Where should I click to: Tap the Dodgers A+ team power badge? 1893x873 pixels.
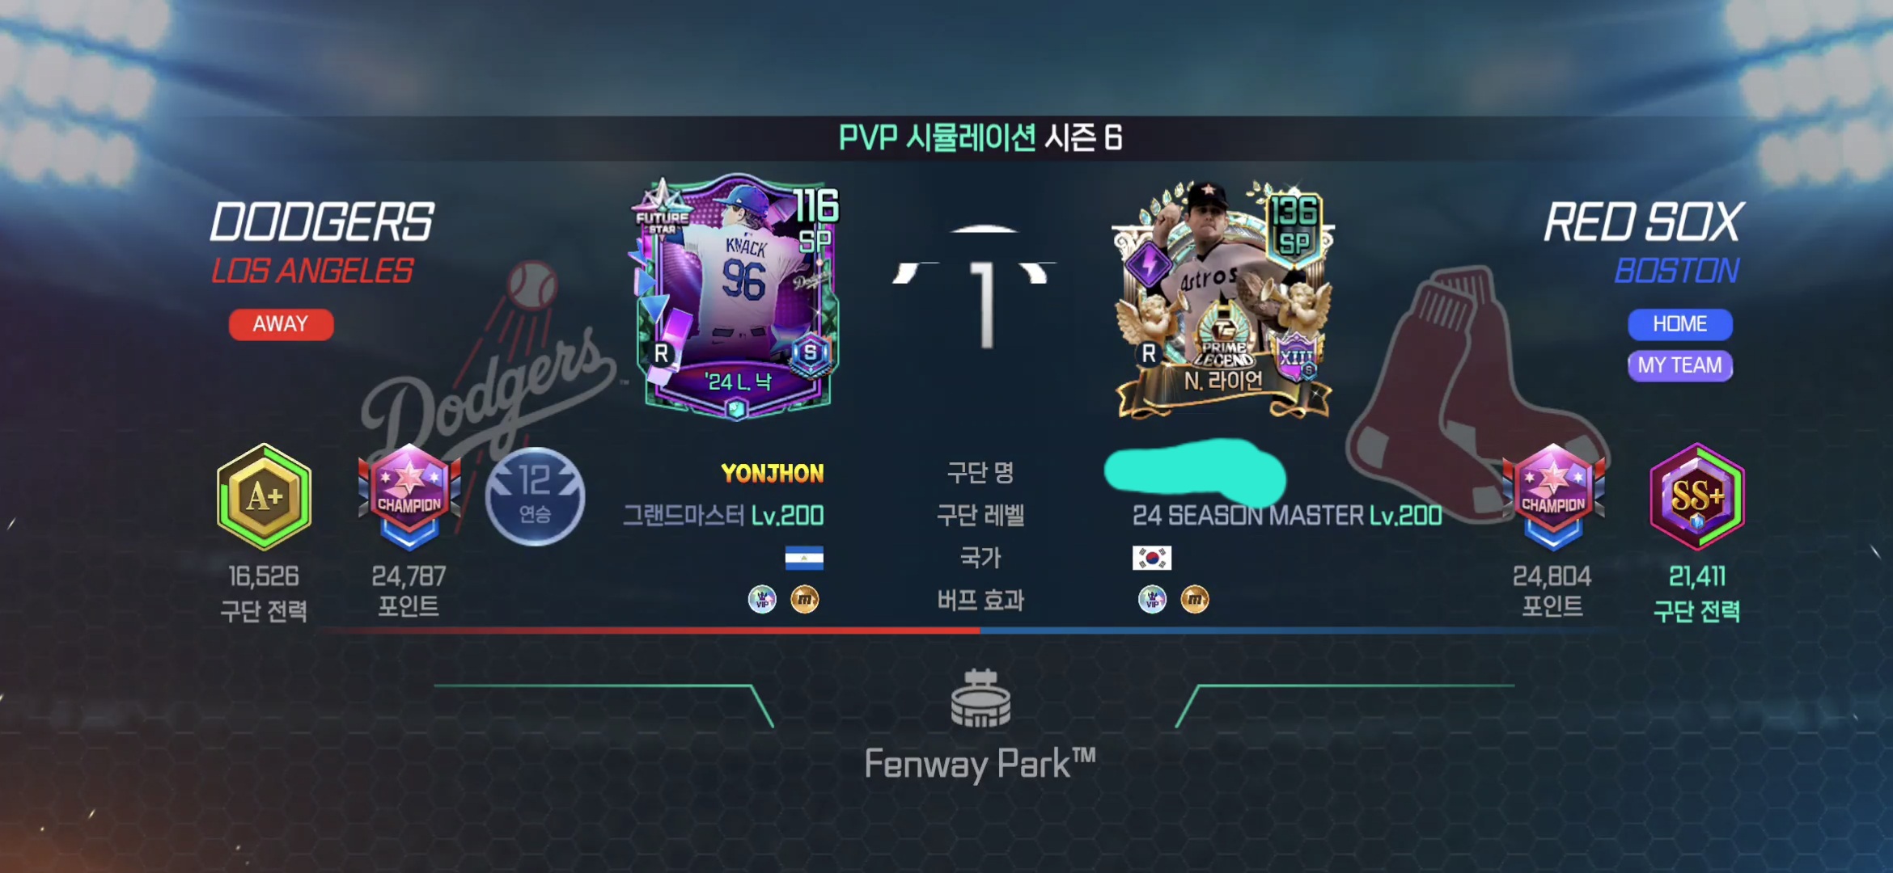point(264,497)
